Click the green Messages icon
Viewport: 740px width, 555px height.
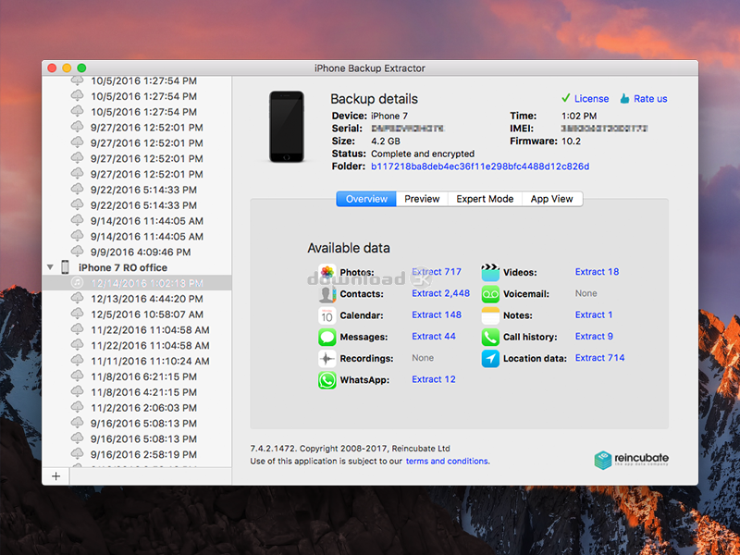tap(327, 337)
